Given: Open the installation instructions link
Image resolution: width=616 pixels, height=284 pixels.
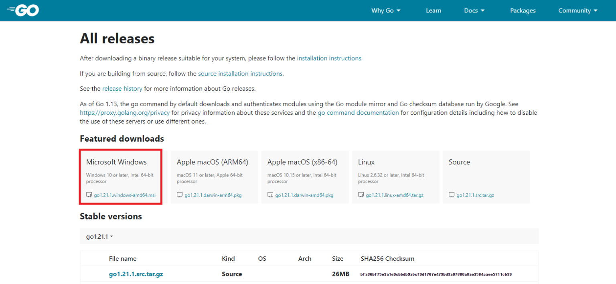Looking at the screenshot, I should coord(329,58).
